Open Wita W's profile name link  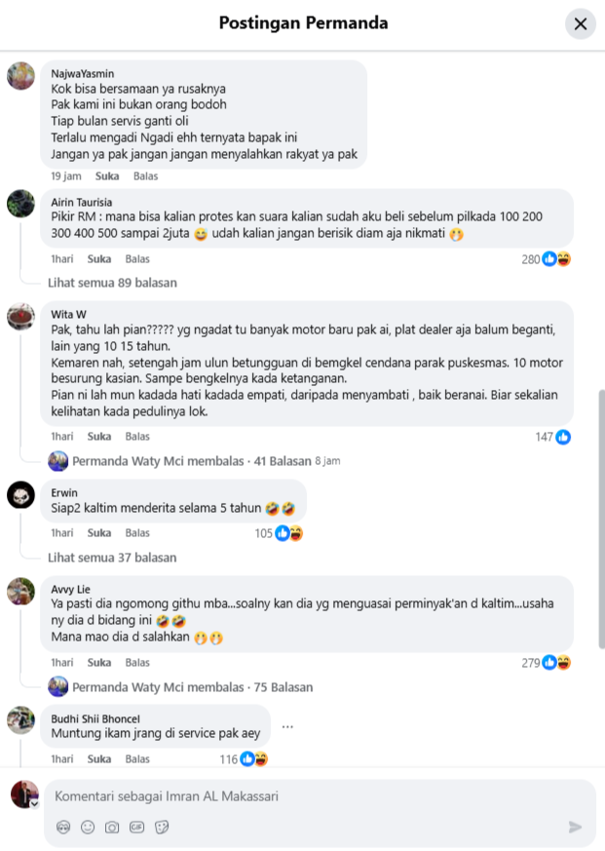pyautogui.click(x=68, y=314)
